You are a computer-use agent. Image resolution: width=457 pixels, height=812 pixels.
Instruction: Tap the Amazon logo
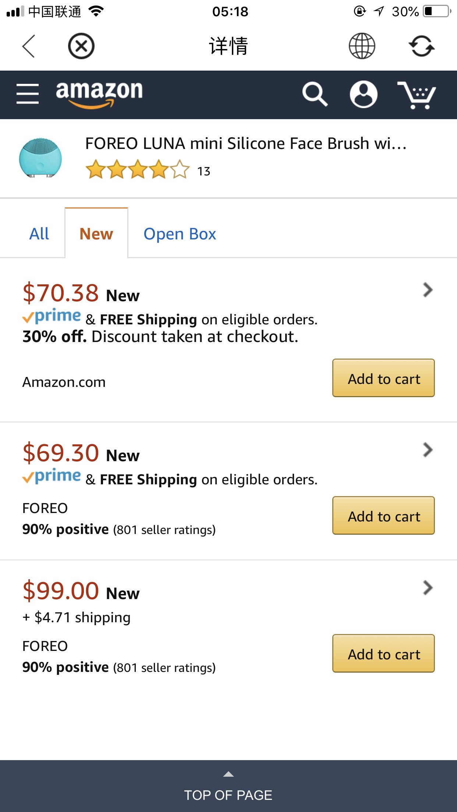[99, 94]
